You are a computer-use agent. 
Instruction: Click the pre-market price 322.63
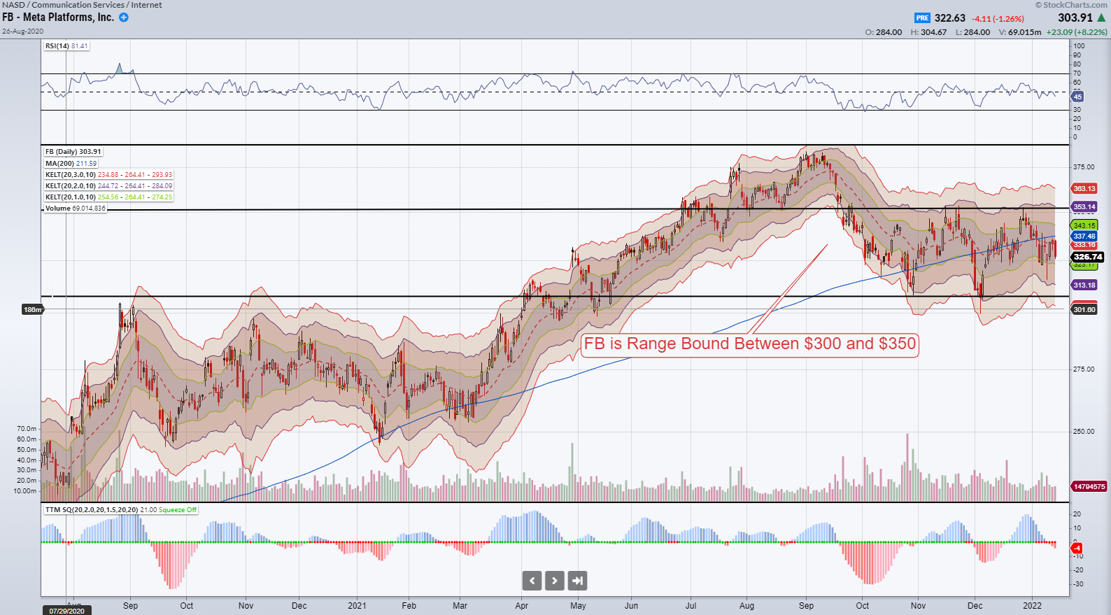pos(950,18)
